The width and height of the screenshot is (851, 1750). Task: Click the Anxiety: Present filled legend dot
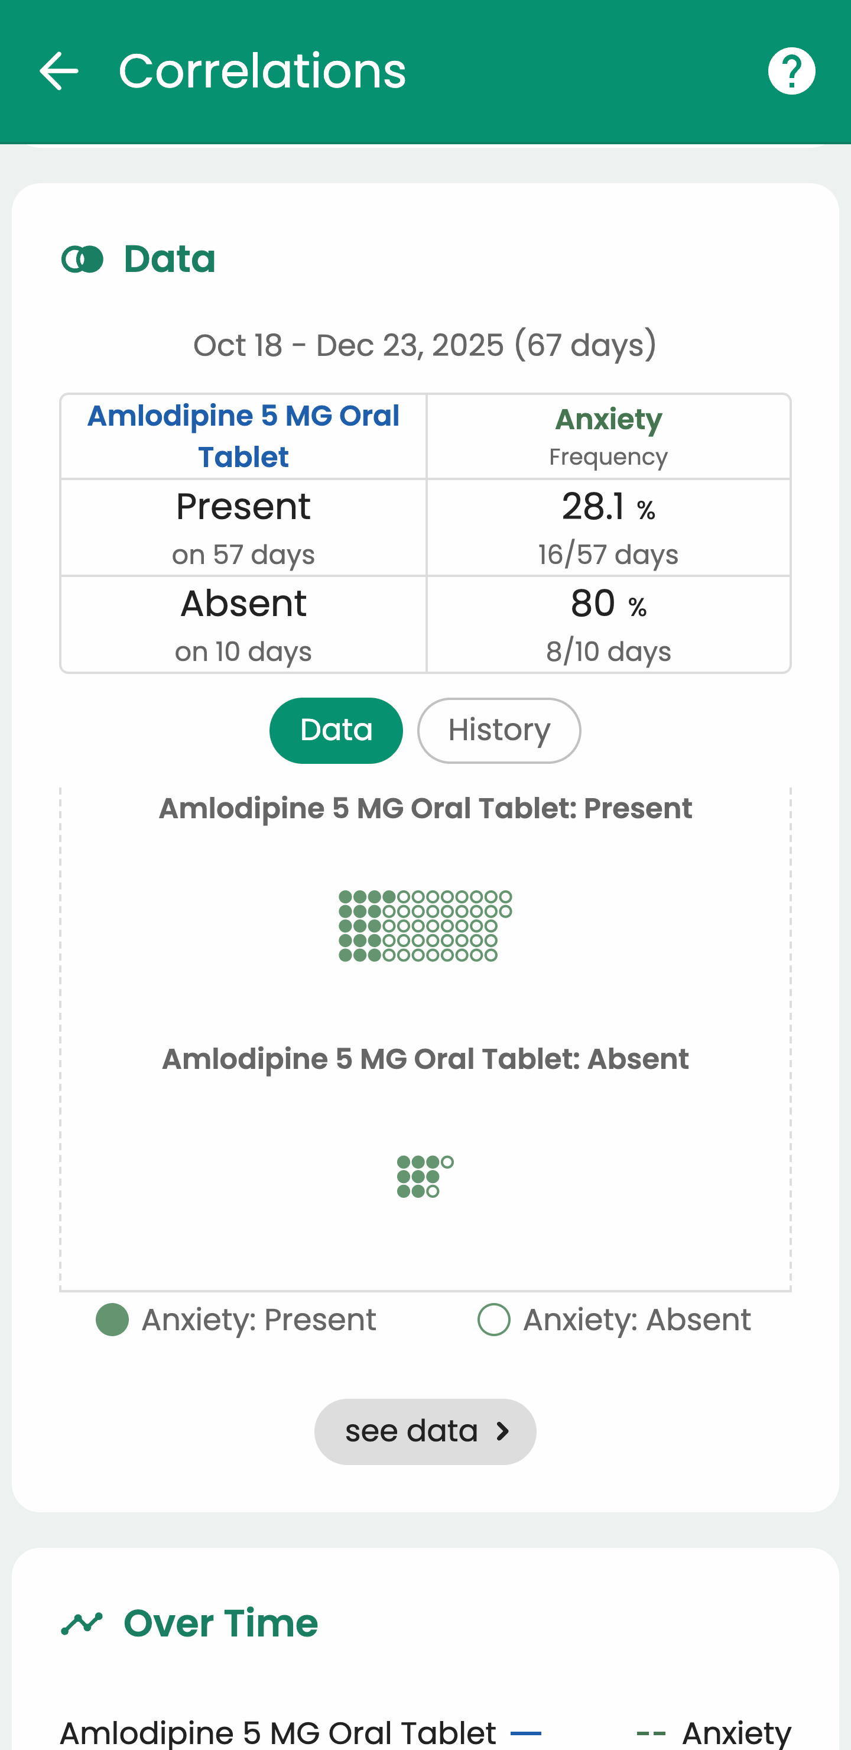tap(112, 1320)
